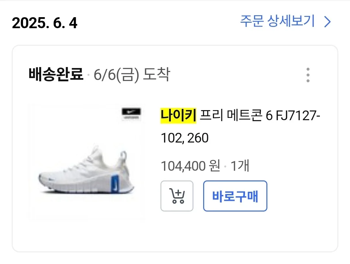350x264 pixels.
Task: Add the Nike shoes to cart
Action: (x=177, y=196)
